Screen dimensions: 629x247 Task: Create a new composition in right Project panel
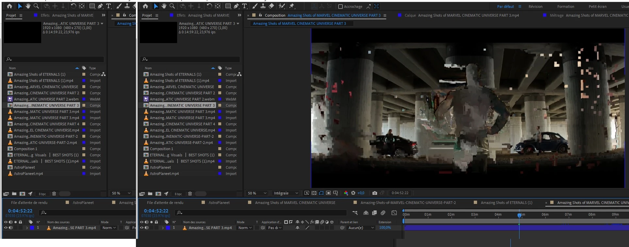[158, 193]
